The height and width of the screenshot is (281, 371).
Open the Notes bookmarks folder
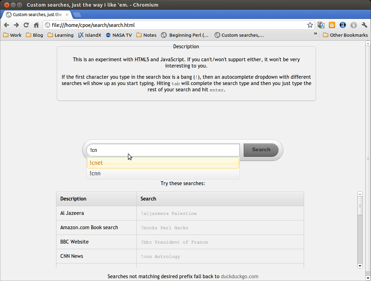[146, 35]
